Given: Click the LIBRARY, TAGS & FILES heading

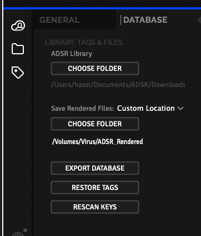Looking at the screenshot, I should (x=84, y=43).
